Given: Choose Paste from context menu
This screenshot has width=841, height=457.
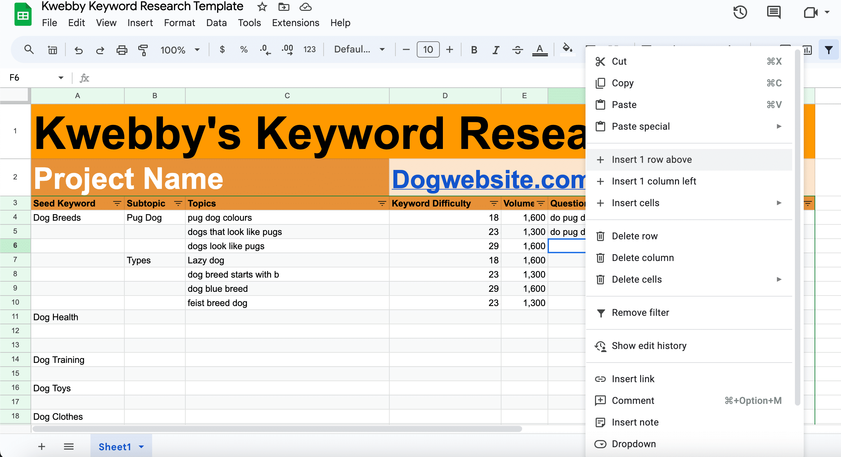Looking at the screenshot, I should tap(689, 105).
